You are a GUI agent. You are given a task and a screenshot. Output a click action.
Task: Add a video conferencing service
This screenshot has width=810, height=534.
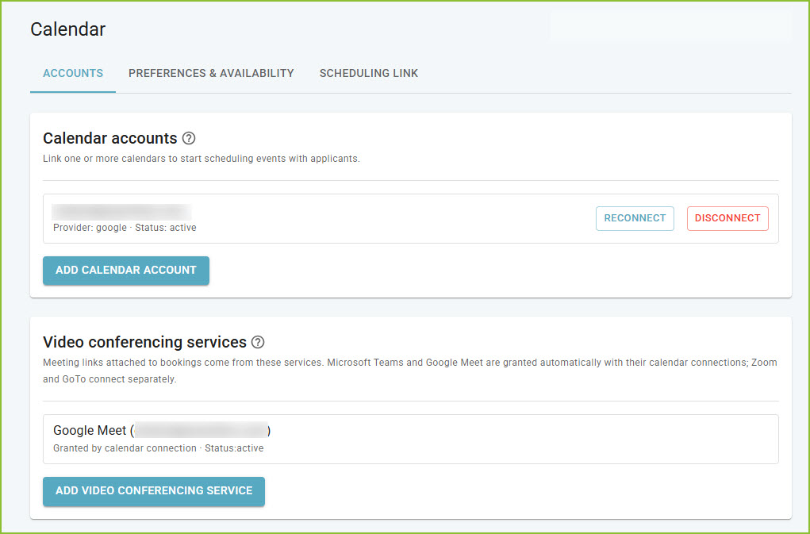point(154,491)
